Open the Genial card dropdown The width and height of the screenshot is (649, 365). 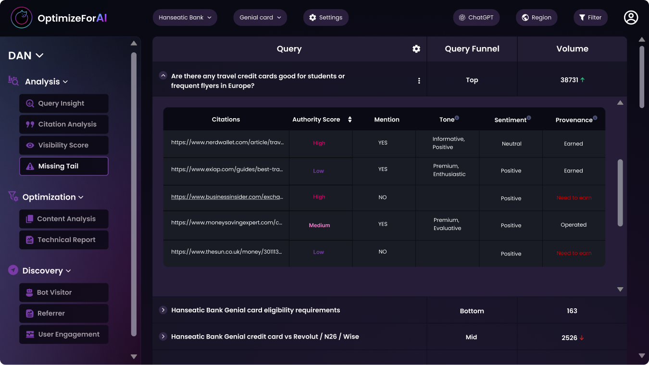coord(260,18)
